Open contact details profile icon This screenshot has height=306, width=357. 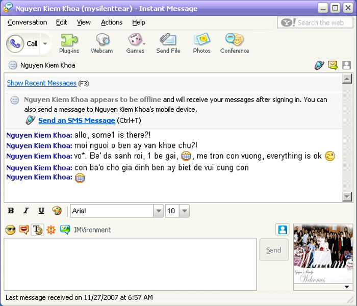coord(346,65)
